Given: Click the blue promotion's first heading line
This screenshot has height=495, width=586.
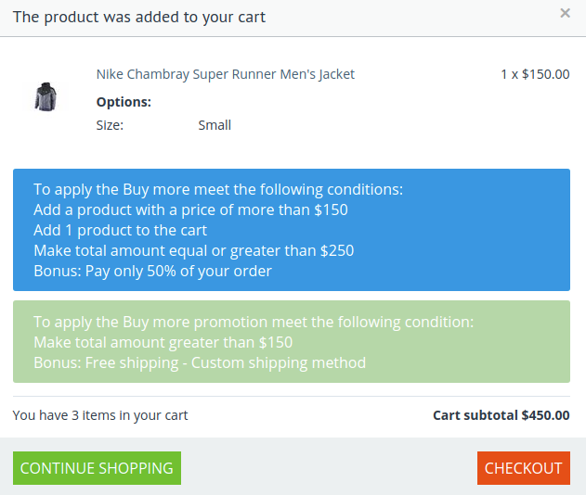Looking at the screenshot, I should click(218, 189).
